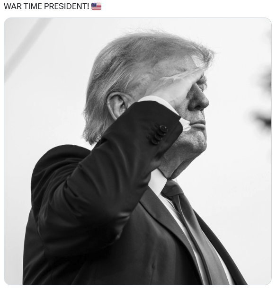Viewport: 277px width, 290px height.
Task: Click the American flag emoji in caption
Action: pyautogui.click(x=96, y=6)
